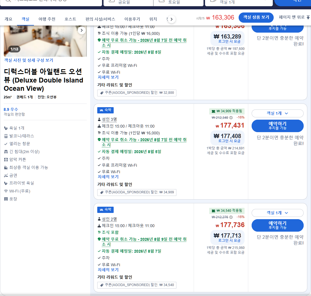This screenshot has height=296, width=311.
Task: Click the 옷장 wardrobe icon
Action: click(6, 199)
